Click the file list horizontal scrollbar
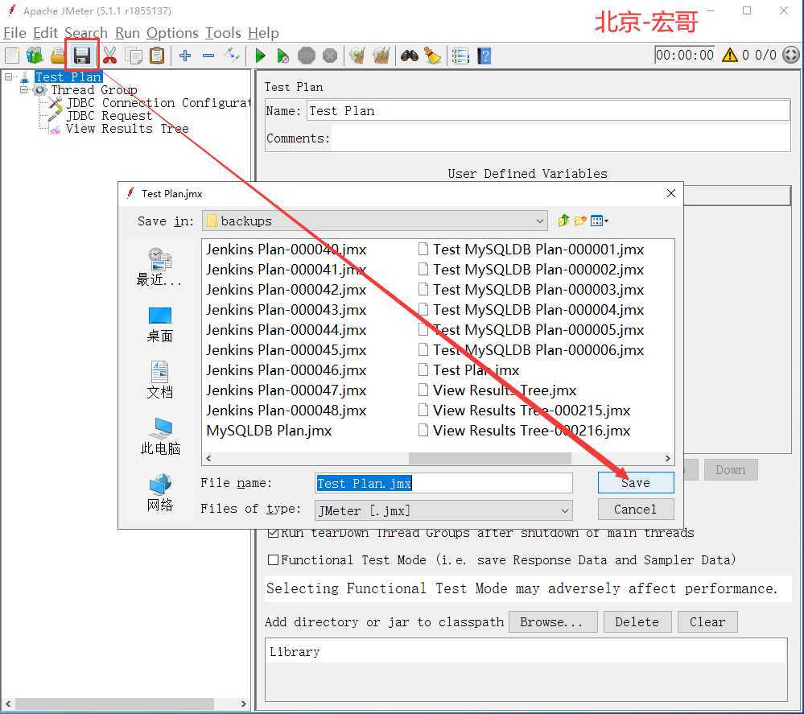 click(489, 458)
